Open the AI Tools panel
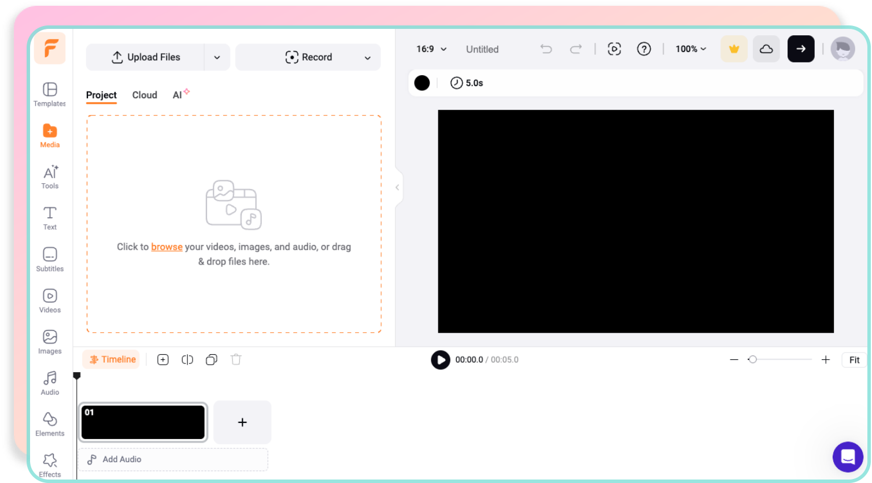872x483 pixels. pyautogui.click(x=50, y=176)
